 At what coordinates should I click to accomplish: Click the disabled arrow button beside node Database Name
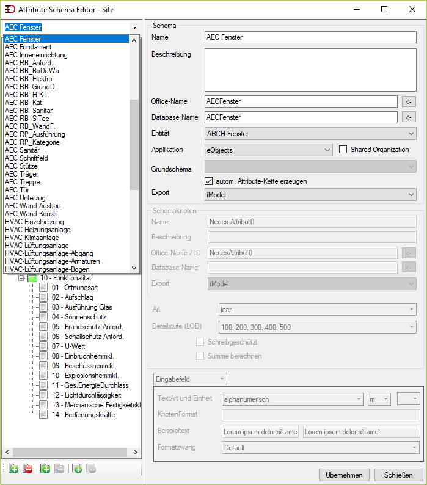point(409,268)
